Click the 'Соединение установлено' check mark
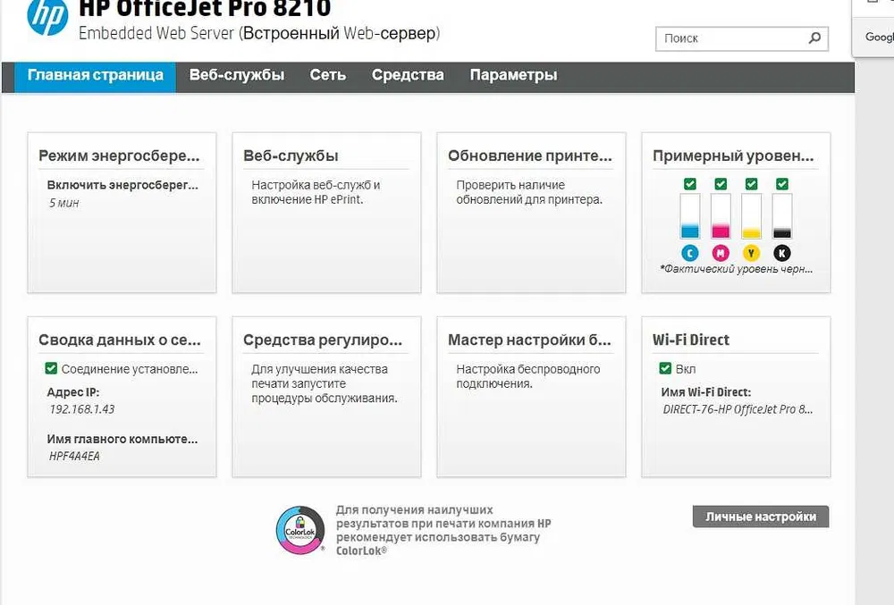This screenshot has height=605, width=894. pyautogui.click(x=51, y=368)
